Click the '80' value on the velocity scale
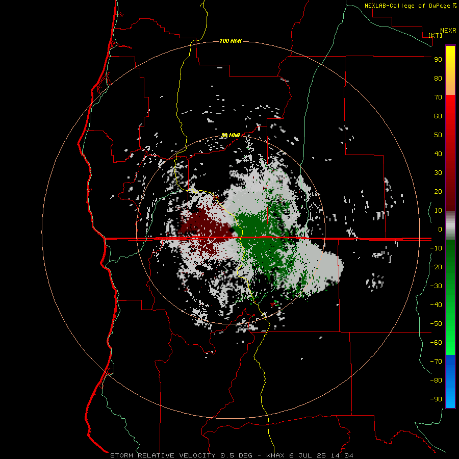 (438, 78)
